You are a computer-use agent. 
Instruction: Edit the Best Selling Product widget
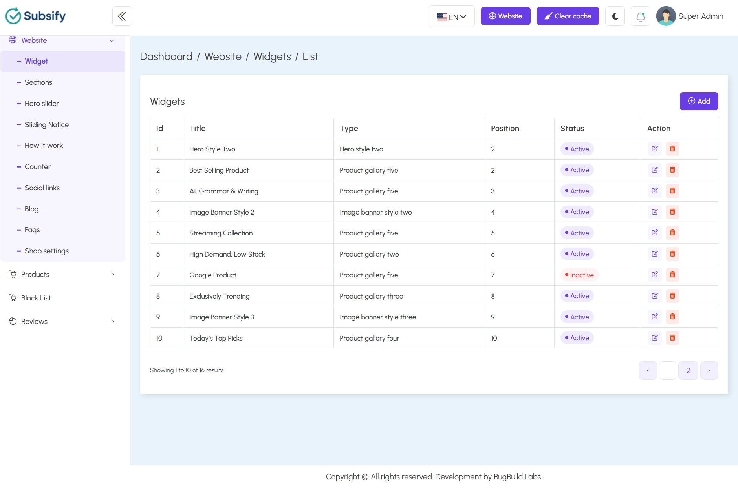[655, 170]
